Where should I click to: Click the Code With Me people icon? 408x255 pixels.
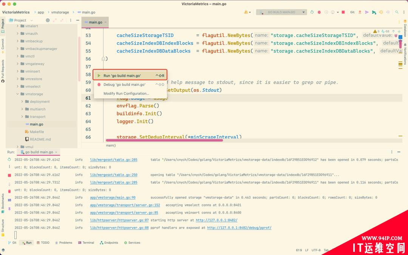(x=247, y=12)
